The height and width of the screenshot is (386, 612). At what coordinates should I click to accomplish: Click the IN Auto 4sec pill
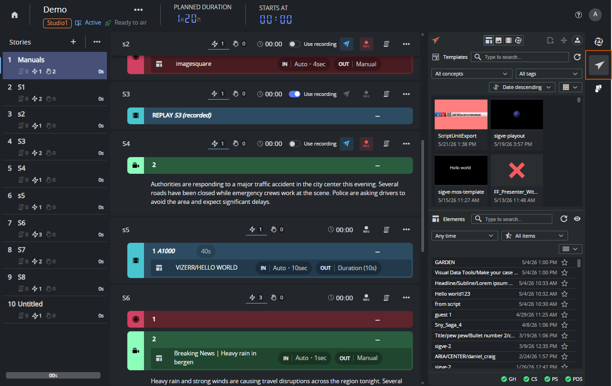click(304, 64)
